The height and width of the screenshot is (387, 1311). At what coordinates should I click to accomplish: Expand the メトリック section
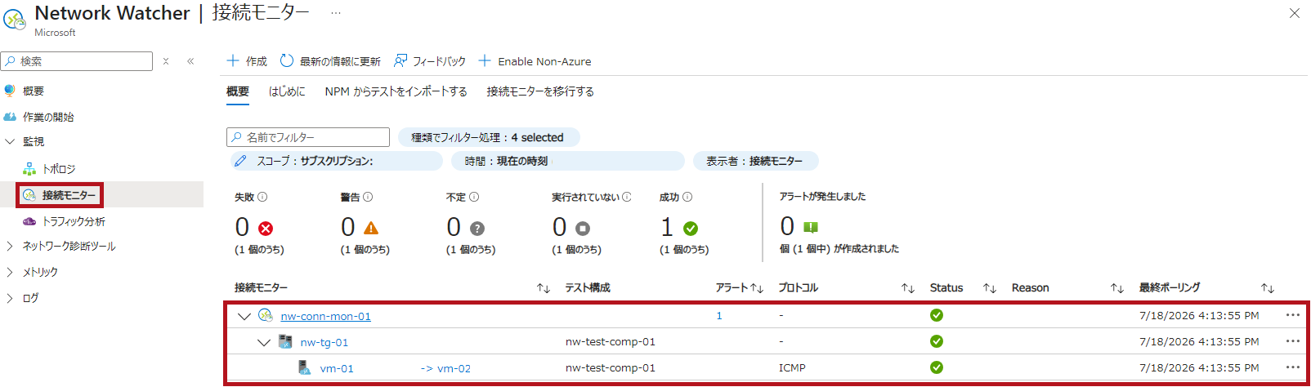tap(10, 272)
